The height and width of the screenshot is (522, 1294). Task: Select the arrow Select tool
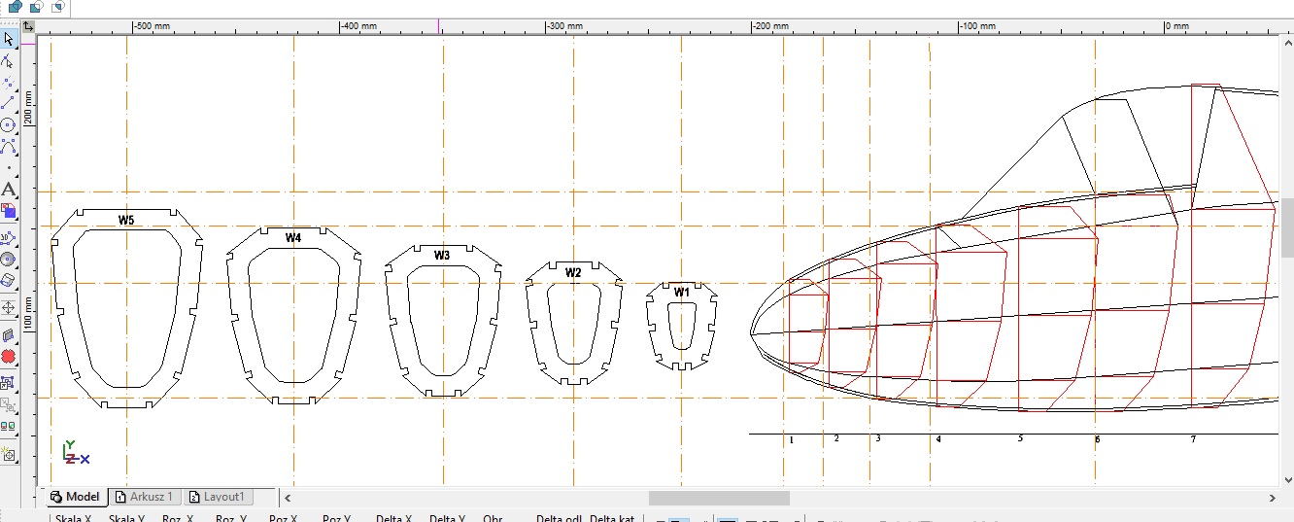9,39
